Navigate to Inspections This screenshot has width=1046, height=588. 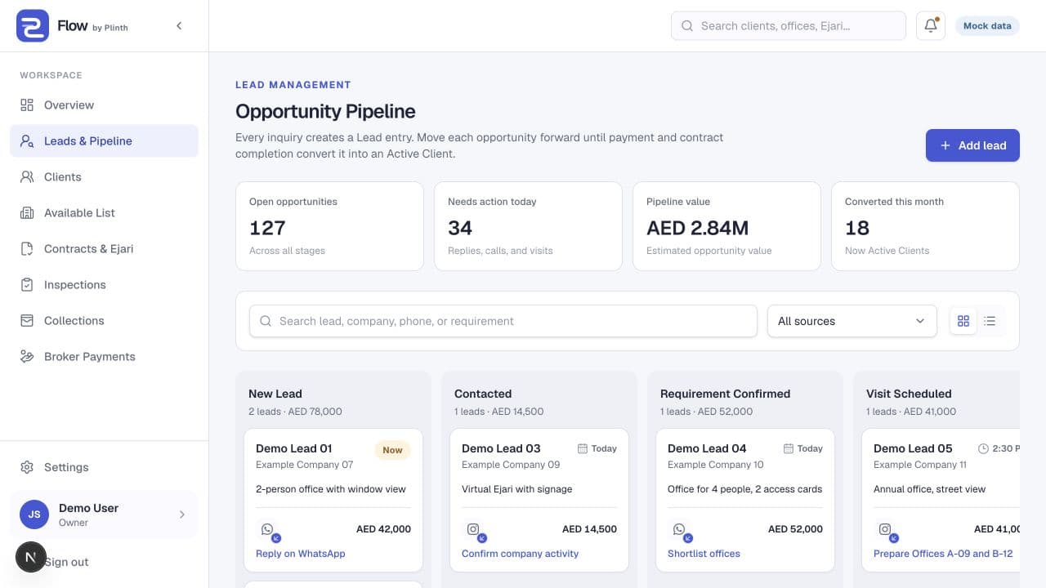104,284
